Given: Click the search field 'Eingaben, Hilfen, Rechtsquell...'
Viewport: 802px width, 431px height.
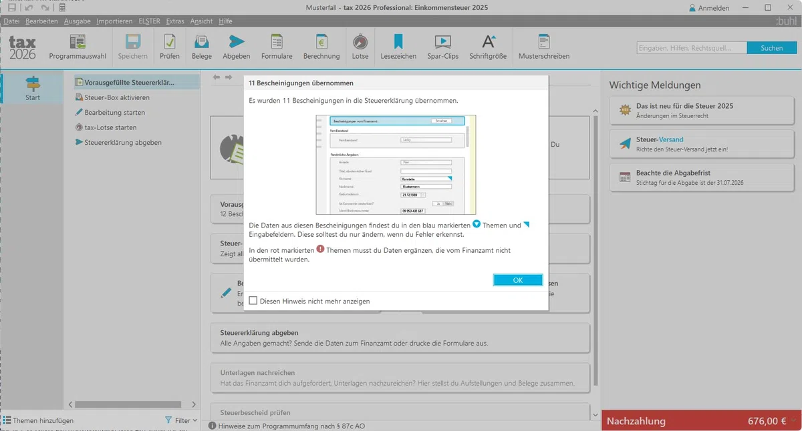Looking at the screenshot, I should click(691, 48).
